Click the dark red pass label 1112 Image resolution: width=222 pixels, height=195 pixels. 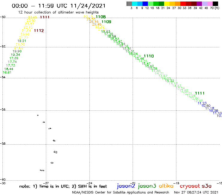click(39, 31)
